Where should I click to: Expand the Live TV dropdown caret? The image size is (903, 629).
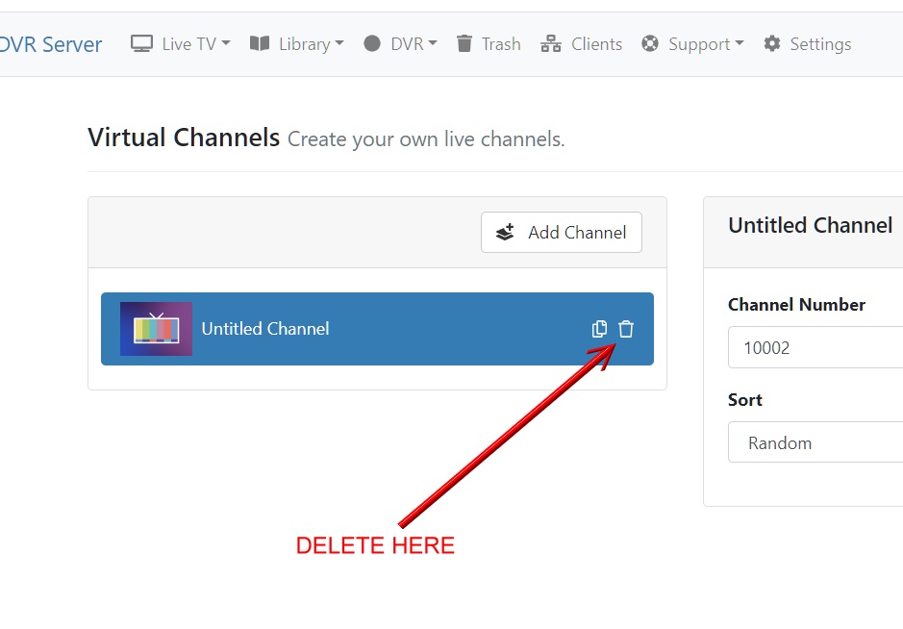(226, 43)
